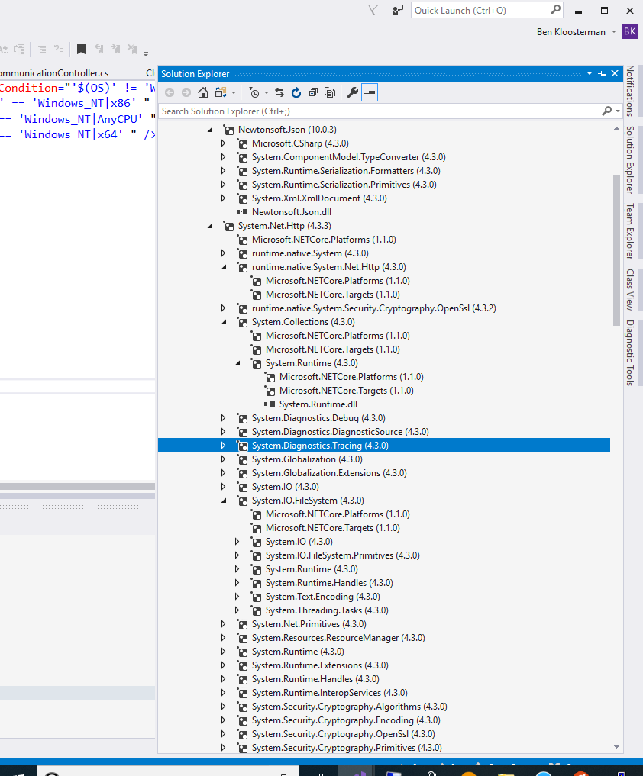Screen dimensions: 643x776
Task: Click the BK account avatar
Action: pos(630,31)
